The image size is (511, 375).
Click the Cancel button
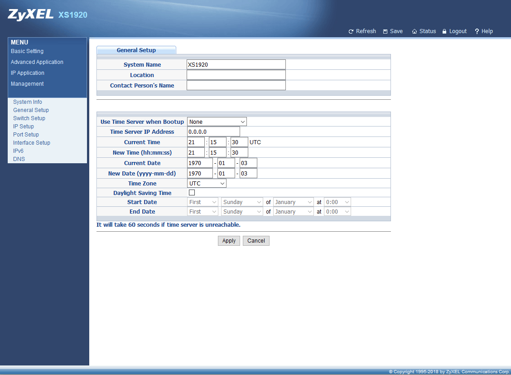pos(256,241)
